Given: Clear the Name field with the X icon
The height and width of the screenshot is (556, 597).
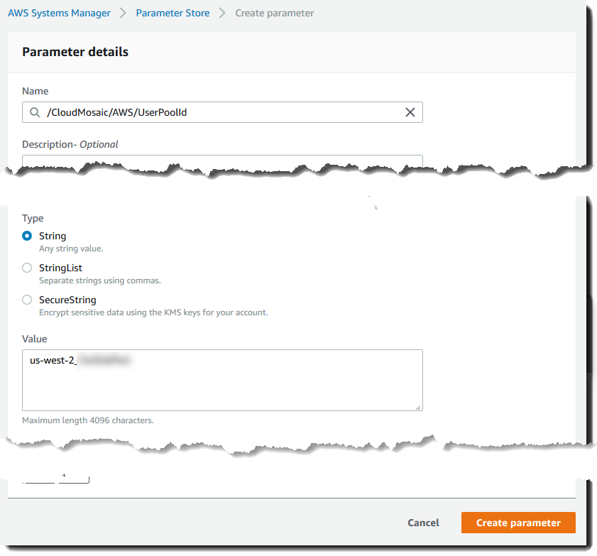Looking at the screenshot, I should tap(410, 112).
